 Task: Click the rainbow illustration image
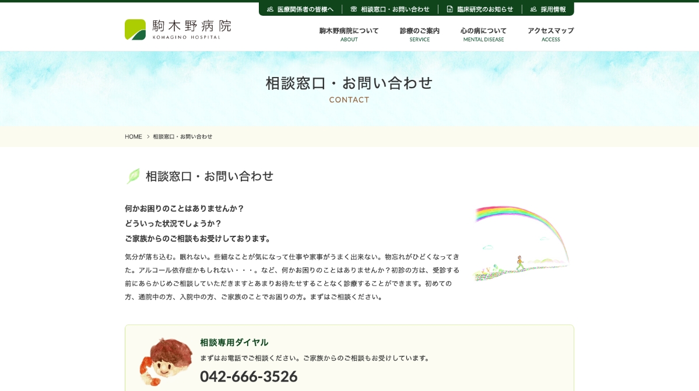521,242
